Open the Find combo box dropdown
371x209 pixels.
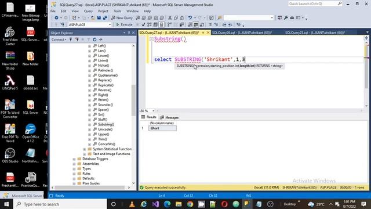[x=272, y=18]
